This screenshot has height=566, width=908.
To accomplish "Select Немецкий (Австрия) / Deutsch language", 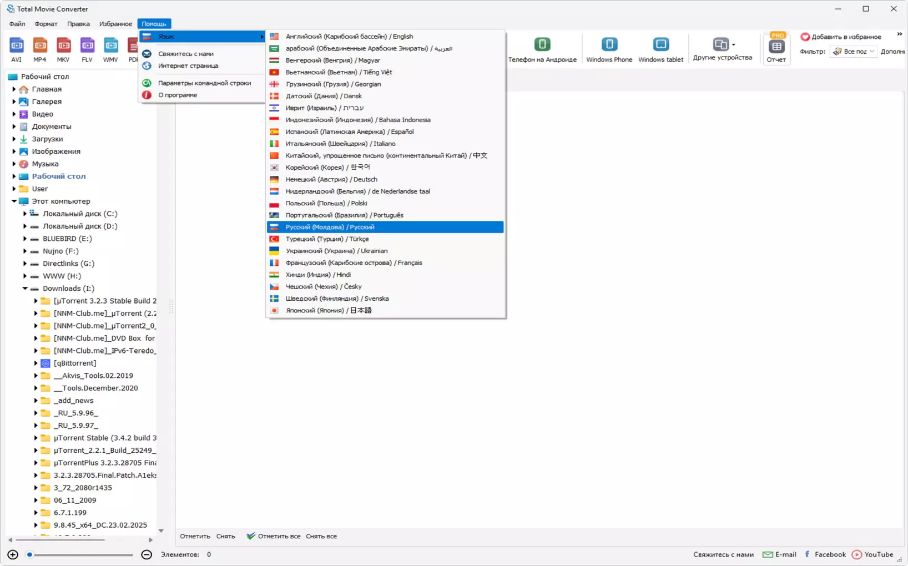I will (x=385, y=179).
